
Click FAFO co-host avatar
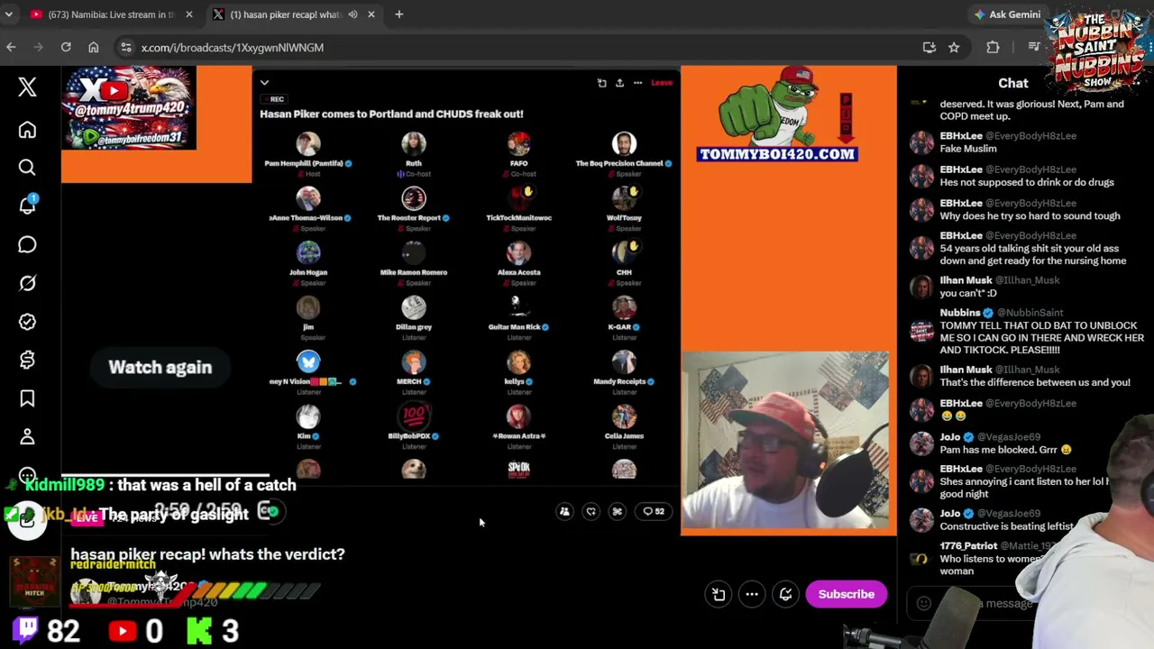coord(519,144)
